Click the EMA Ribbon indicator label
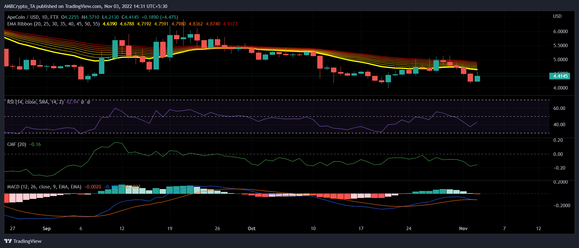Image resolution: width=579 pixels, height=248 pixels. pos(53,24)
